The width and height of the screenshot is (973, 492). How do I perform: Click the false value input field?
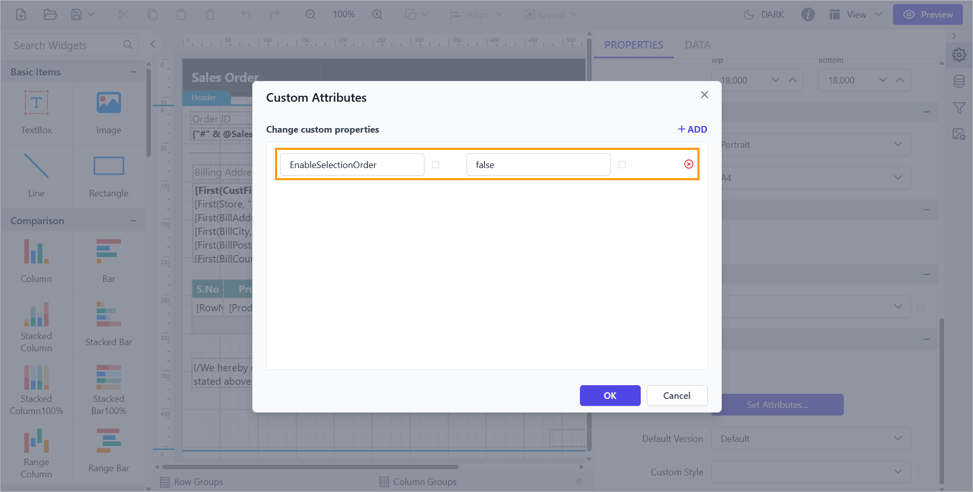point(538,165)
